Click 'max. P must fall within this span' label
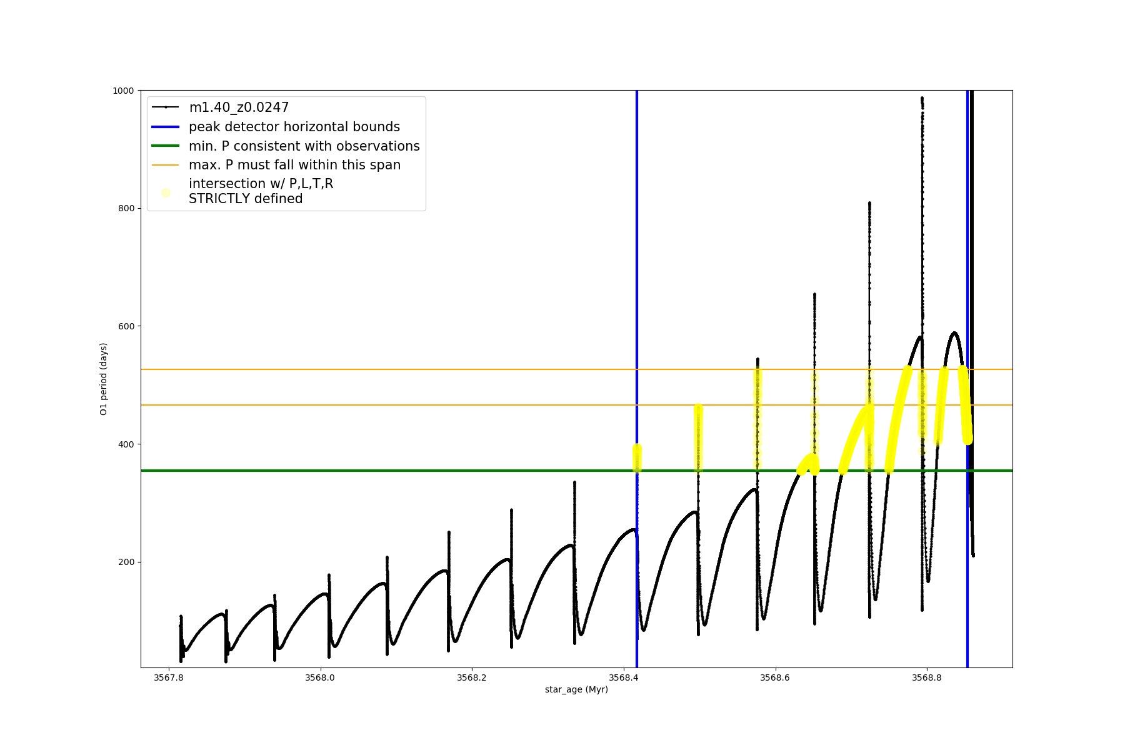Viewport: 1125px width, 750px height. point(294,165)
